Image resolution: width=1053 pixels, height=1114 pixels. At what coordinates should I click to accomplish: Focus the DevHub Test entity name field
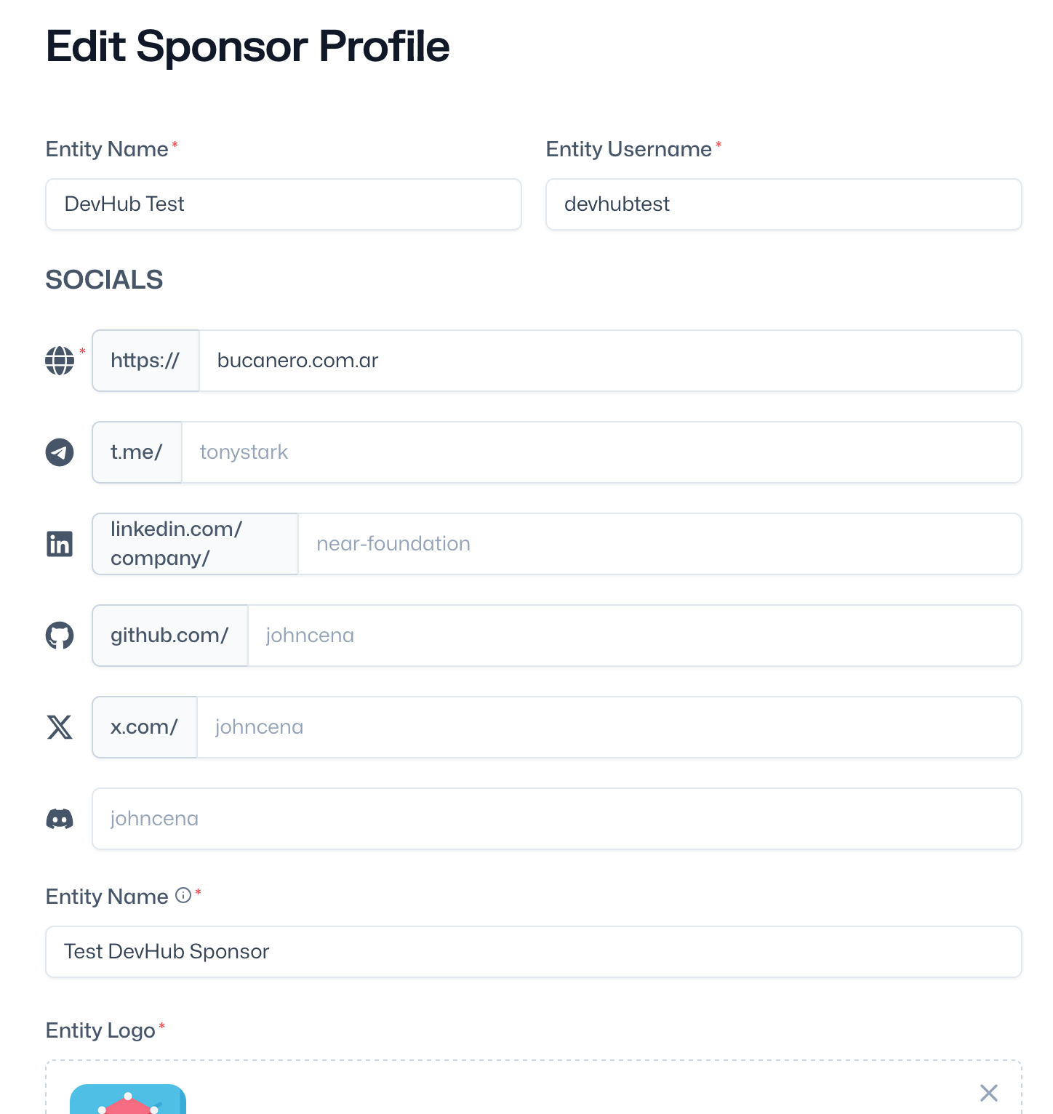(x=284, y=204)
